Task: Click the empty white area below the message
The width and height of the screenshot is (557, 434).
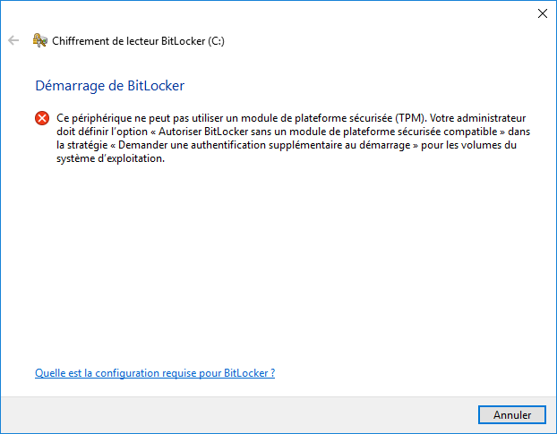Action: click(277, 262)
